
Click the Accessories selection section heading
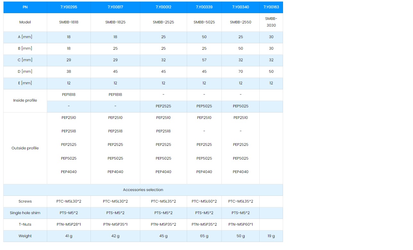tap(143, 190)
